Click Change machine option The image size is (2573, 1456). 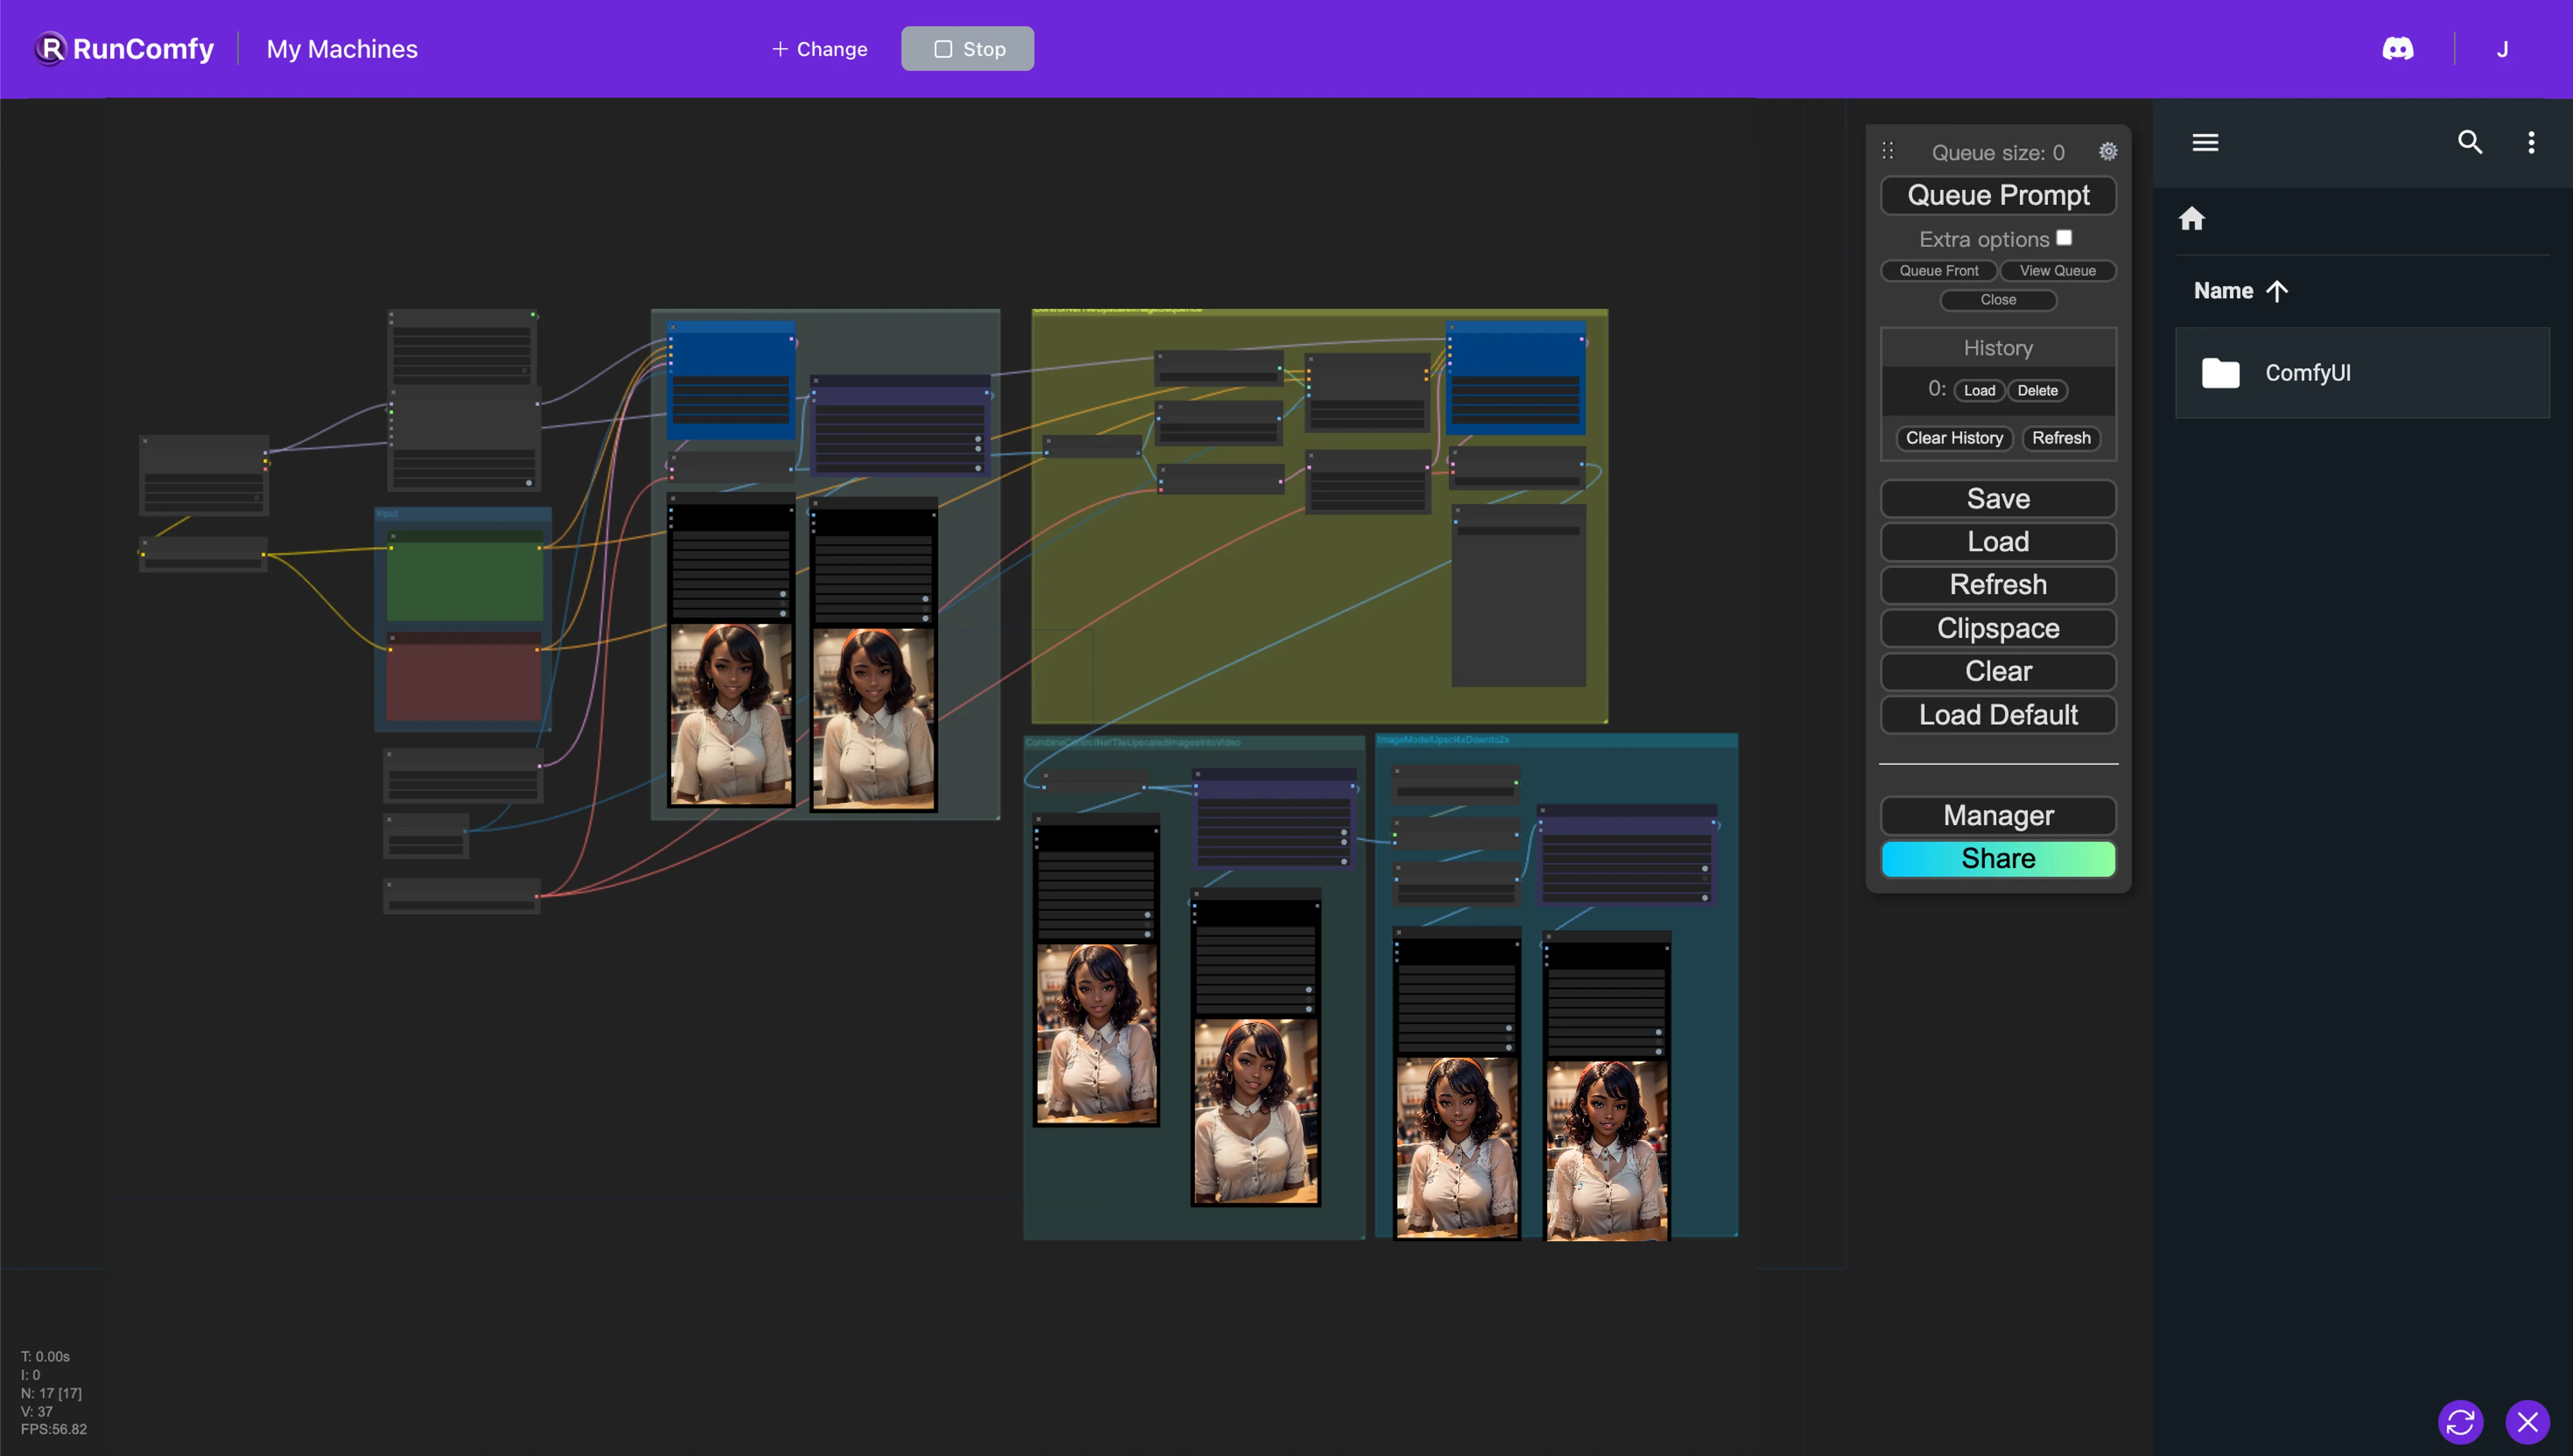click(x=819, y=49)
